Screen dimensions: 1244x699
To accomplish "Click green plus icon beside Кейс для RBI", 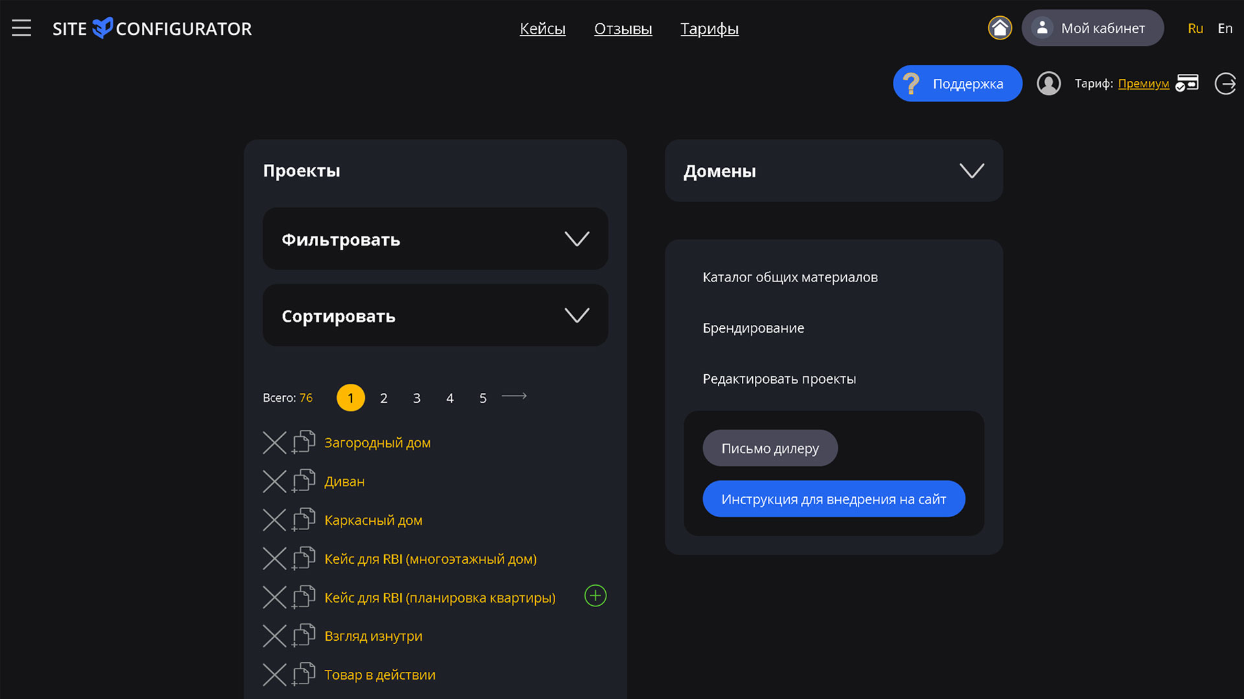I will coord(595,595).
